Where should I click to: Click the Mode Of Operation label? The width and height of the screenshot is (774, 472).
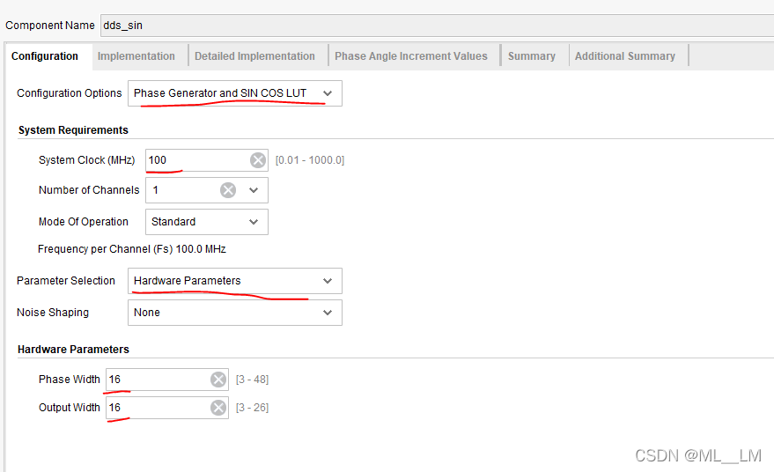click(x=84, y=222)
